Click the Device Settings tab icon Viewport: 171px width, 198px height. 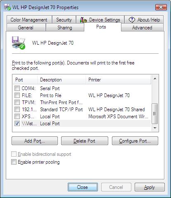(x=83, y=20)
